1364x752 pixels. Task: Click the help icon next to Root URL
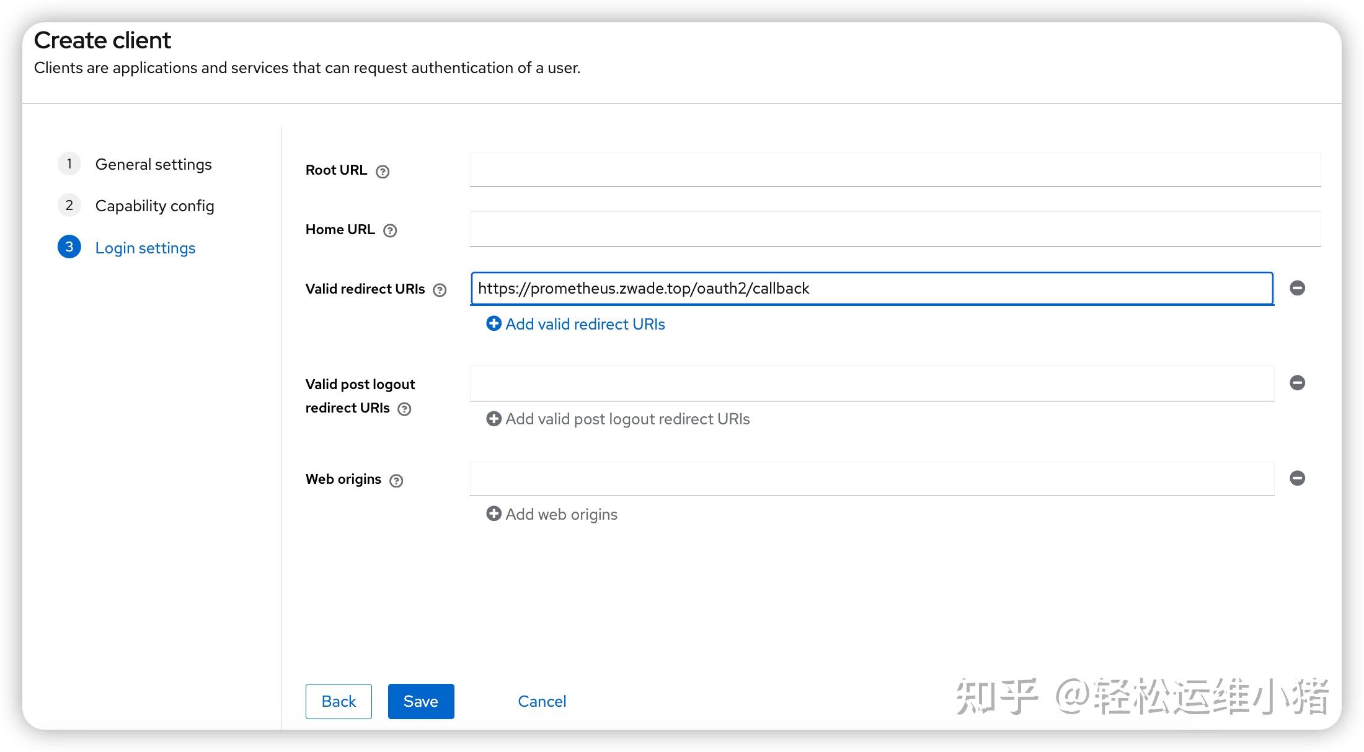[383, 172]
